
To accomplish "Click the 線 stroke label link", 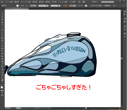I will click(27, 6).
